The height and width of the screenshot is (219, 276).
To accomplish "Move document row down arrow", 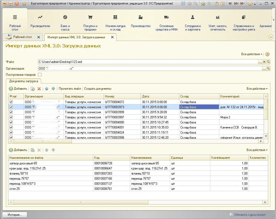I will [x=53, y=89].
